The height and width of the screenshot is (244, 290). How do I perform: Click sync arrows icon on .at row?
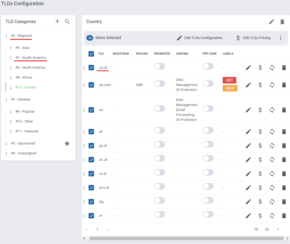[272, 132]
